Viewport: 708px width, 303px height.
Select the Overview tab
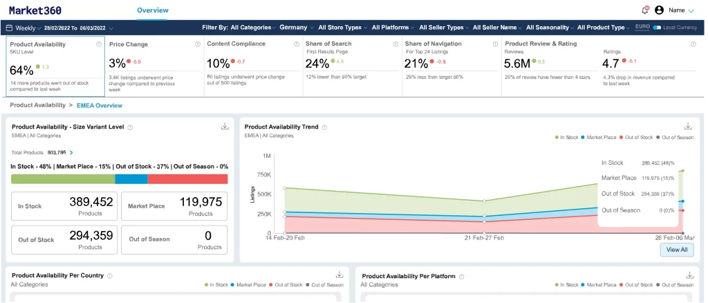153,10
